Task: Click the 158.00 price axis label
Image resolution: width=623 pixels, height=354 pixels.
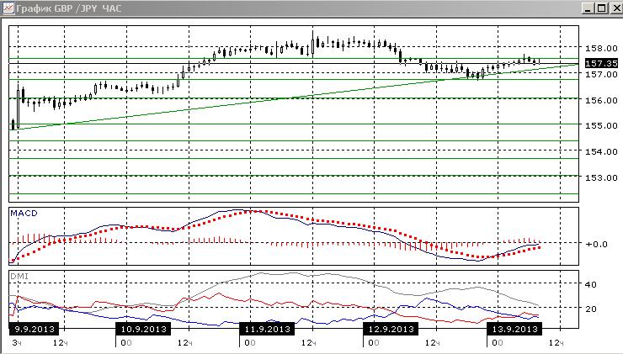Action: pos(601,49)
